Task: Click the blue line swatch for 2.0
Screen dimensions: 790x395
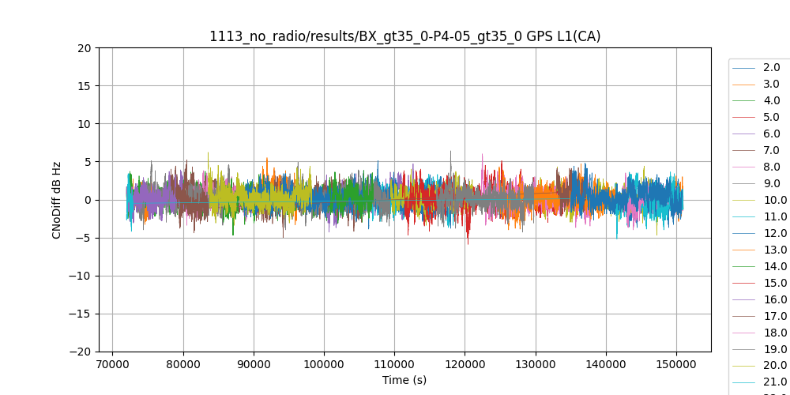Action: click(744, 68)
